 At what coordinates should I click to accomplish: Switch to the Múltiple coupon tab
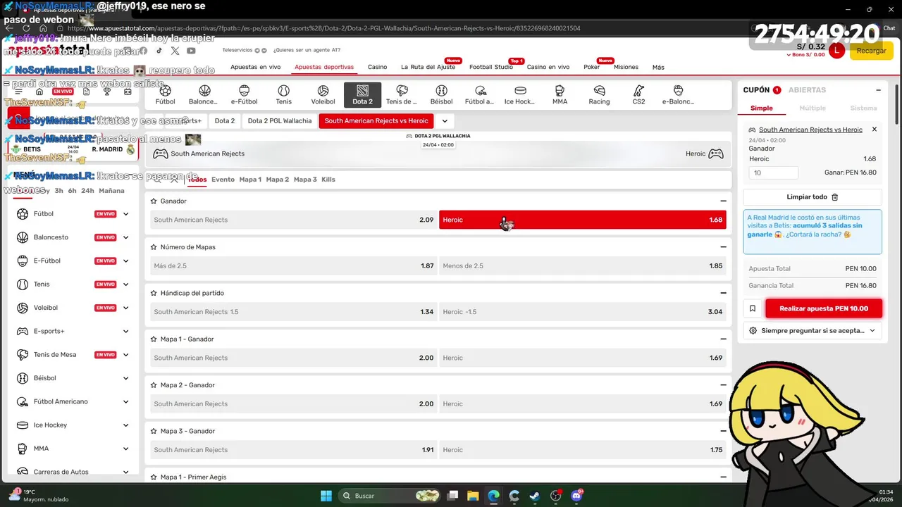[813, 108]
